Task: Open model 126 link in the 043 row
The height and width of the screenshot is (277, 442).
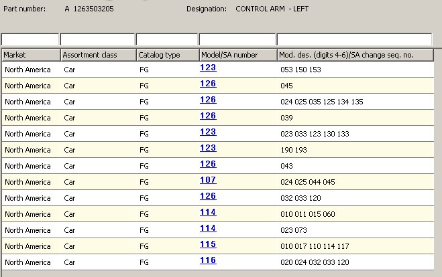Action: coord(208,164)
